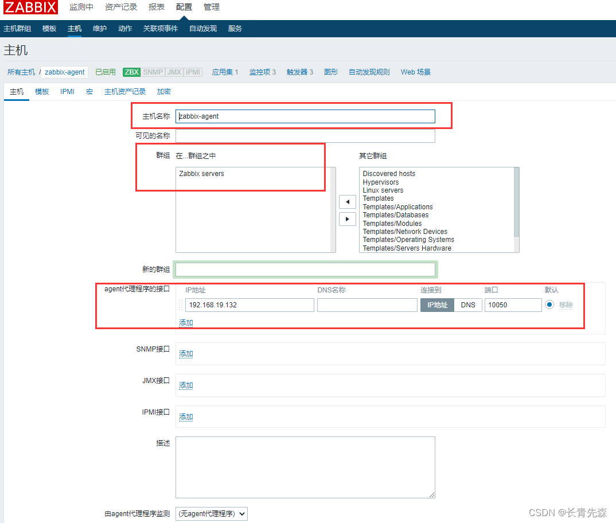Open the 自动发现规则 link
The height and width of the screenshot is (523, 616).
click(369, 72)
